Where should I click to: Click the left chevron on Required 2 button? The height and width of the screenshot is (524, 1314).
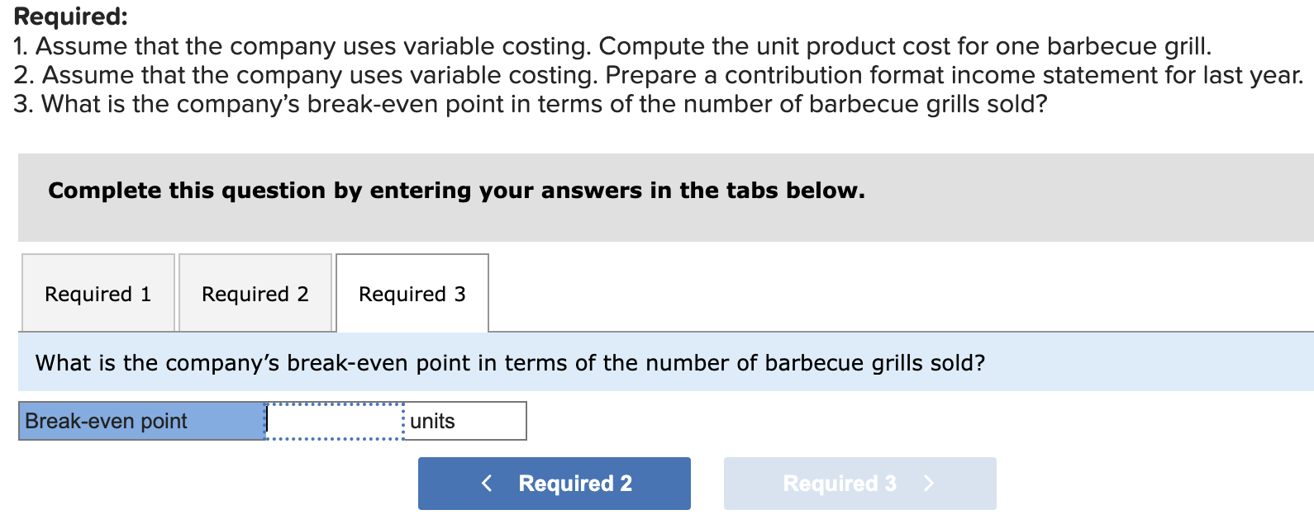coord(486,483)
